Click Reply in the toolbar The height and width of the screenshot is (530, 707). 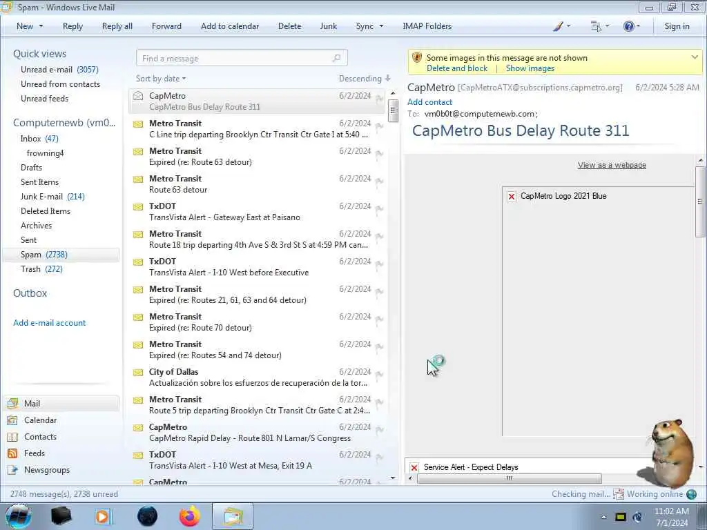click(x=72, y=26)
